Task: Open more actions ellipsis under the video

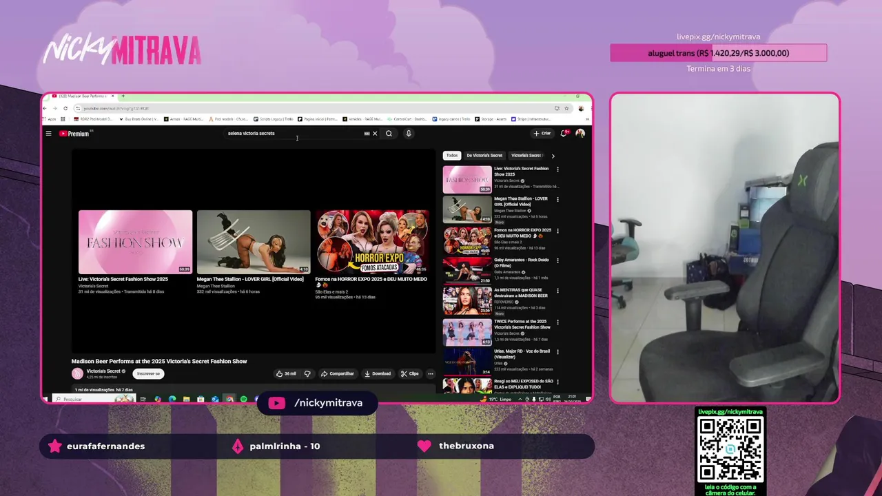Action: click(x=431, y=373)
